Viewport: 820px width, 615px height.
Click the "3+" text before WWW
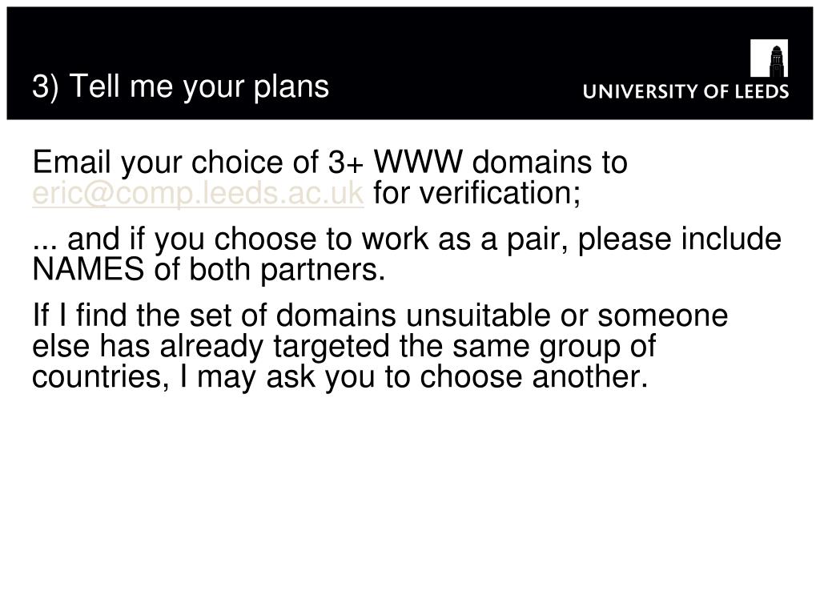(346, 163)
